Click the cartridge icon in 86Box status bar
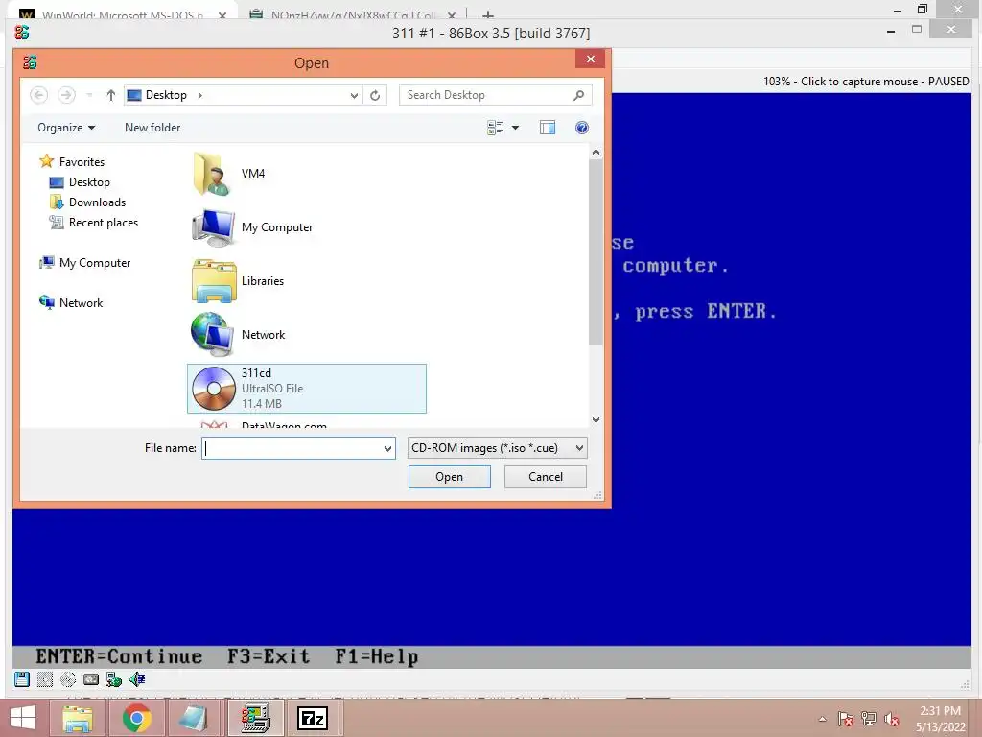This screenshot has height=737, width=982. click(x=91, y=679)
